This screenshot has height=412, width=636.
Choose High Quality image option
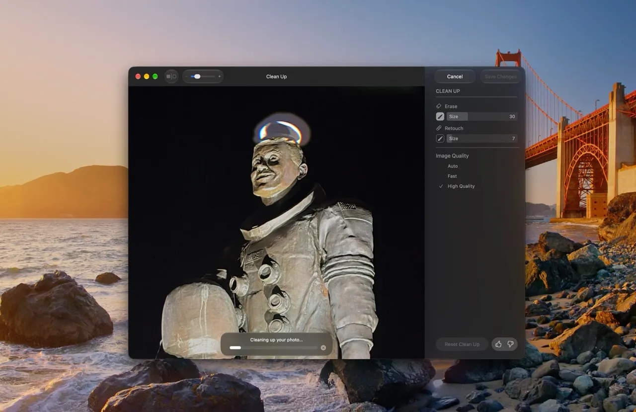[x=461, y=186]
